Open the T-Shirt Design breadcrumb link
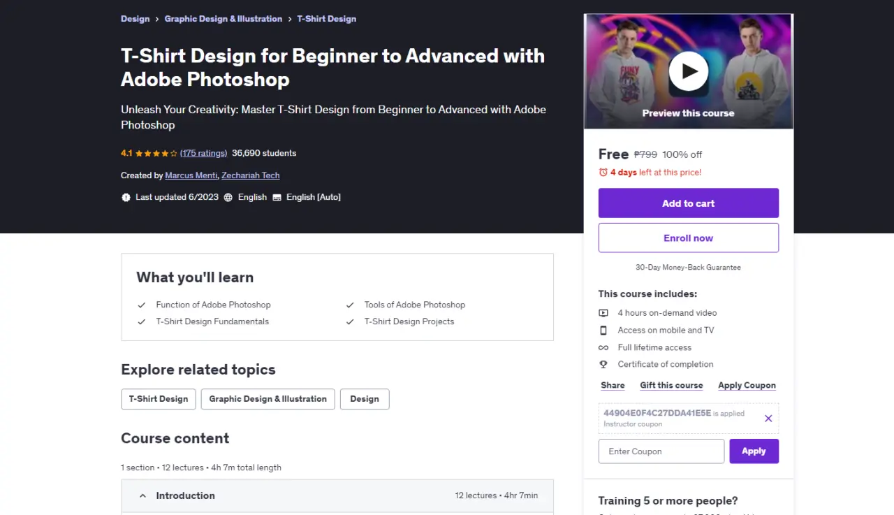 pyautogui.click(x=326, y=19)
